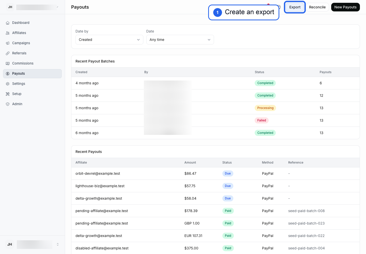Click the $178.39 amount

click(191, 211)
